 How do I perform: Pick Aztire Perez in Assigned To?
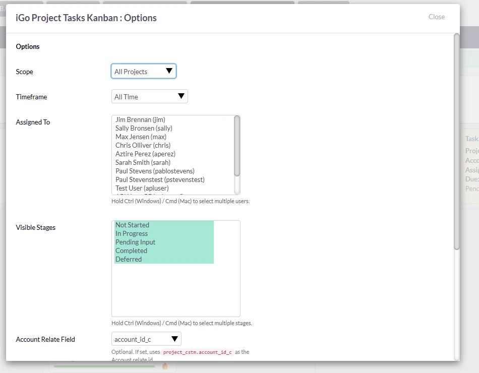click(145, 154)
